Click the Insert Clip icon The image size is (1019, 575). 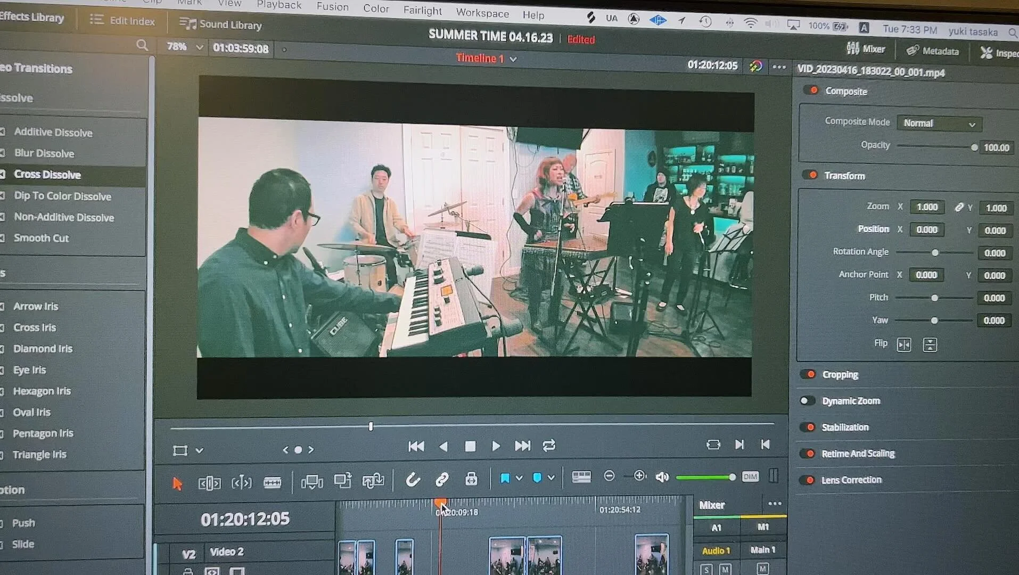[x=312, y=482]
